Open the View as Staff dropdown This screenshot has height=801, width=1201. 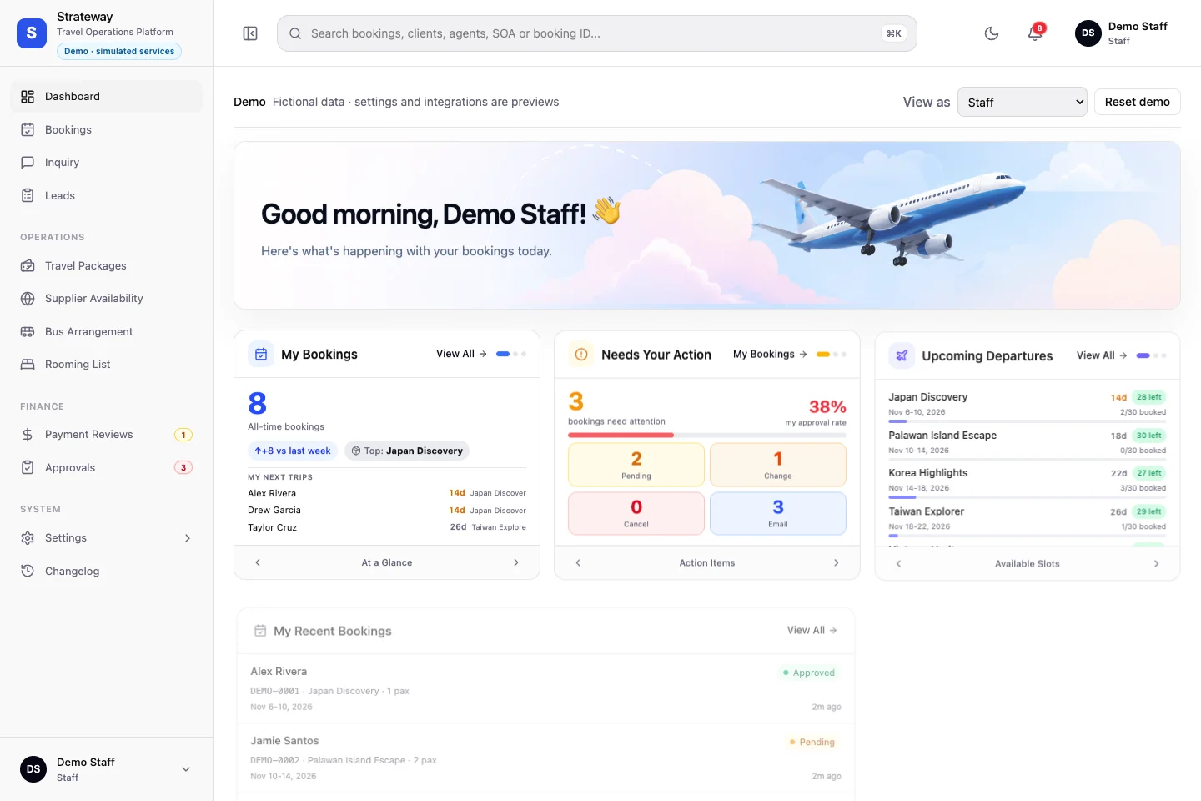[1023, 102]
